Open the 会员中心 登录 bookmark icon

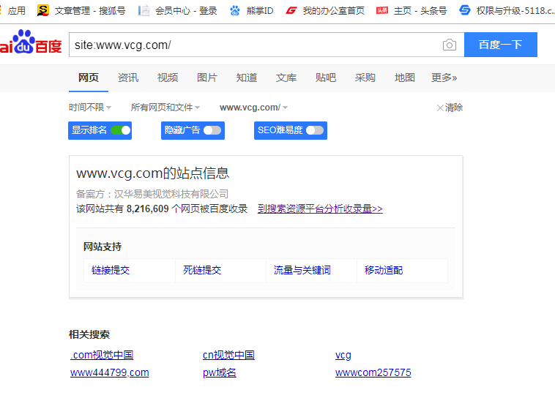click(x=144, y=11)
